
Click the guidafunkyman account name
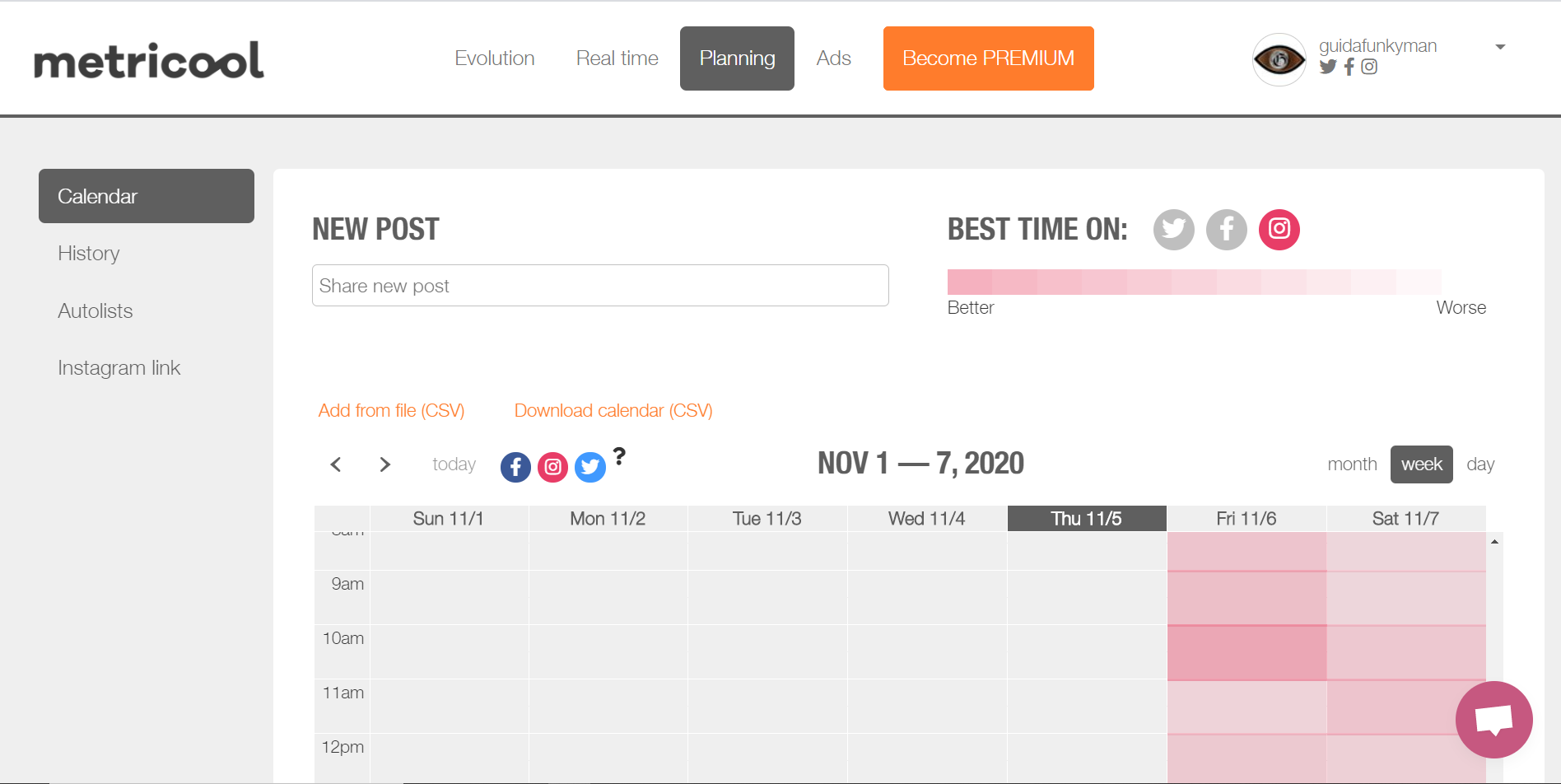pos(1378,45)
